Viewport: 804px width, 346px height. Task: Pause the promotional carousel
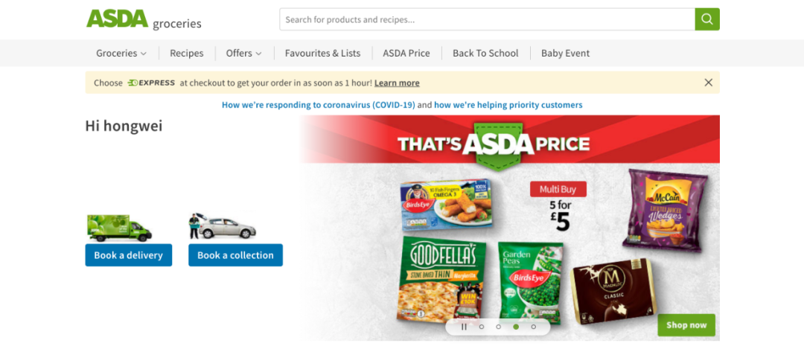pyautogui.click(x=464, y=327)
